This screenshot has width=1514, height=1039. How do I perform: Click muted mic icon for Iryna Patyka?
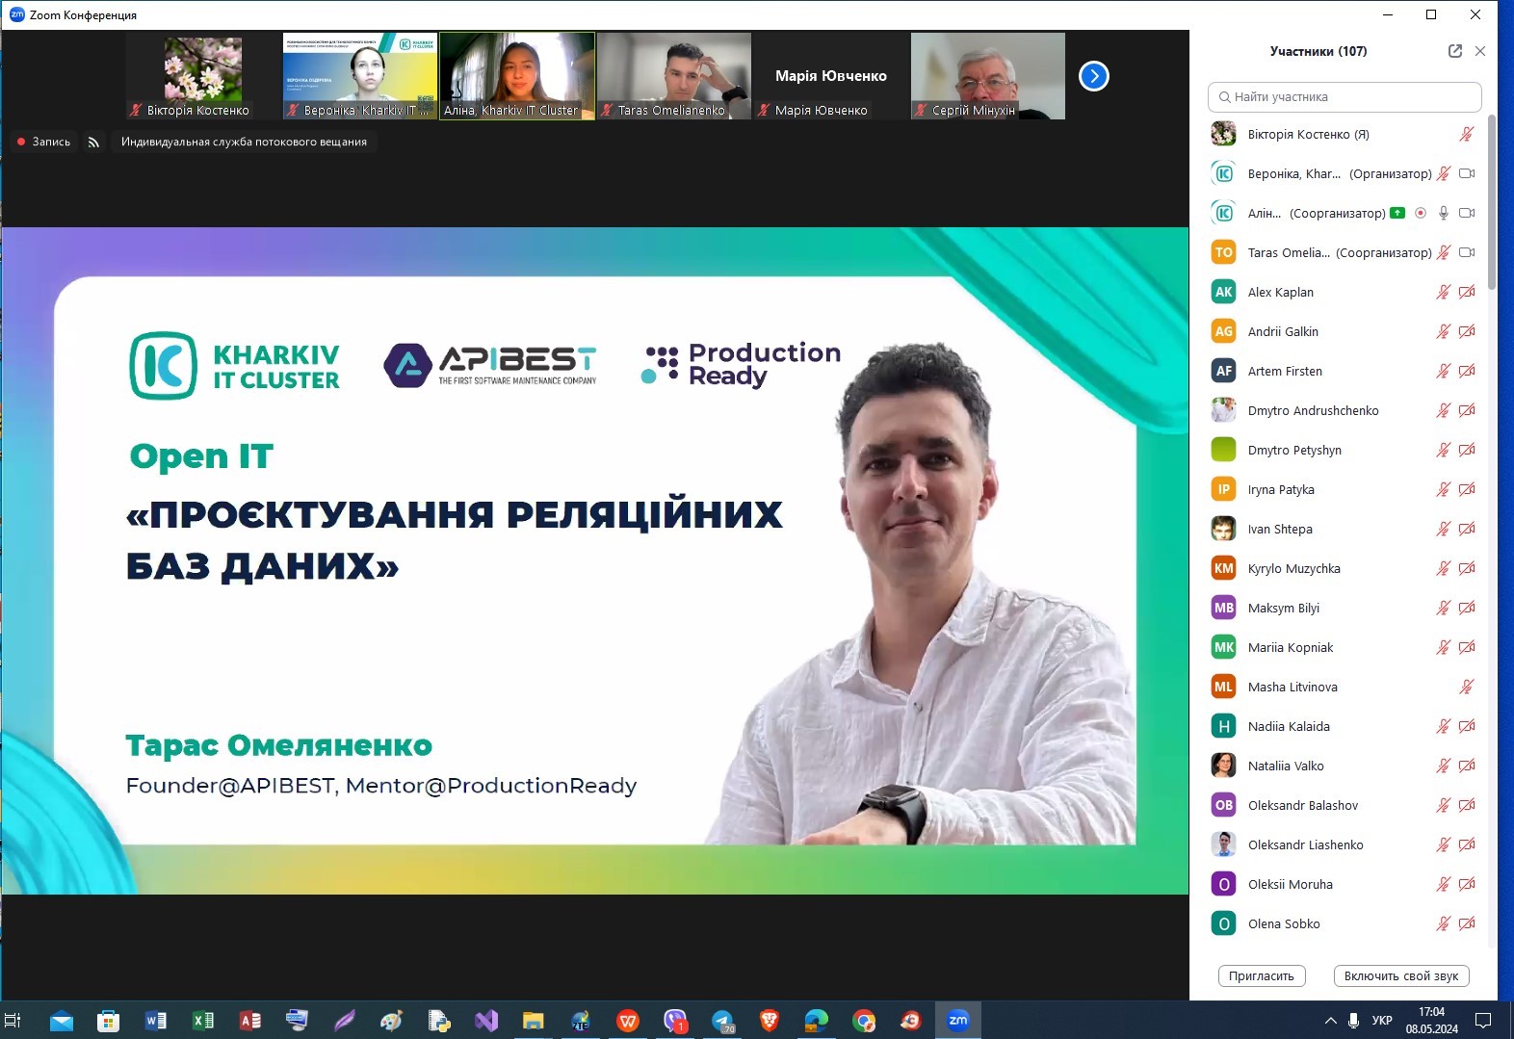coord(1443,489)
